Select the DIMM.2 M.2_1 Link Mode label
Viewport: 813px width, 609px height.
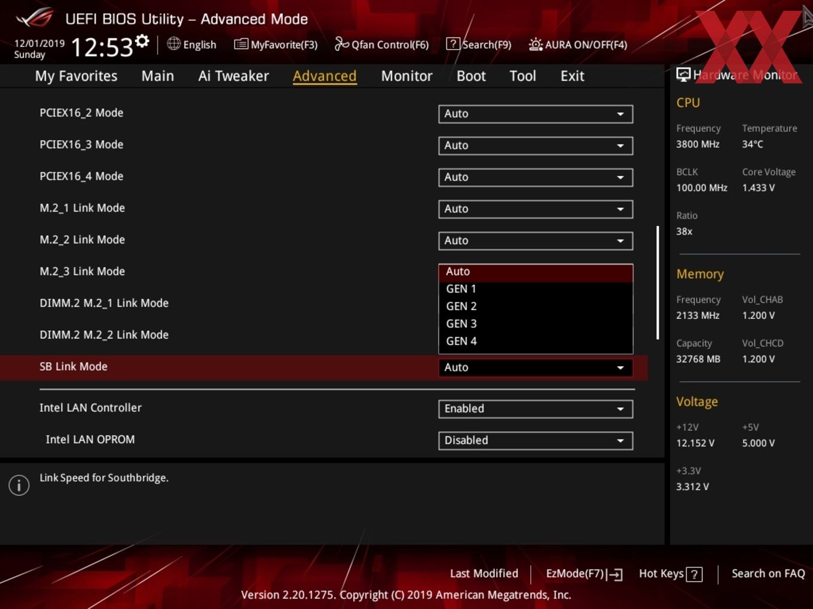(104, 303)
